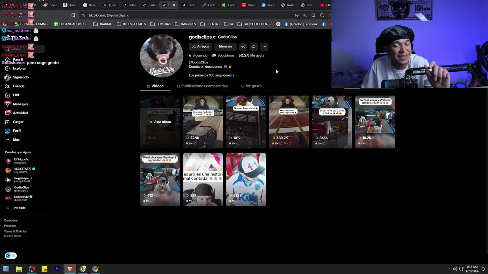Viewport: 488px width, 274px height.
Task: Go to Perfil in sidebar
Action: coord(13,131)
